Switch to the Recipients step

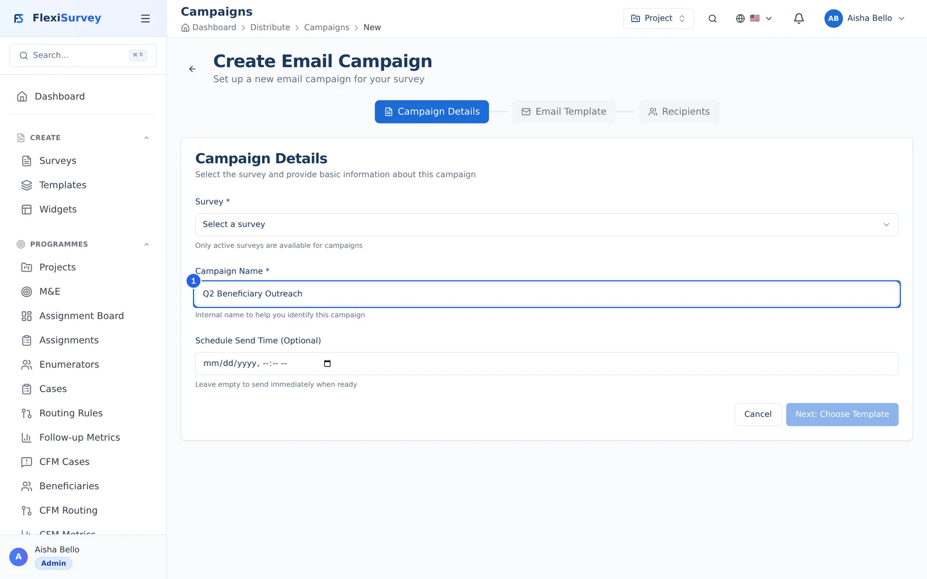pyautogui.click(x=679, y=112)
